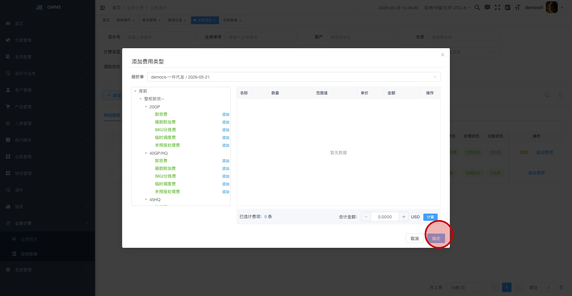Screen dimensions: 572x296
Task: Toggle fullscreen icon in top bar
Action: (498, 7)
